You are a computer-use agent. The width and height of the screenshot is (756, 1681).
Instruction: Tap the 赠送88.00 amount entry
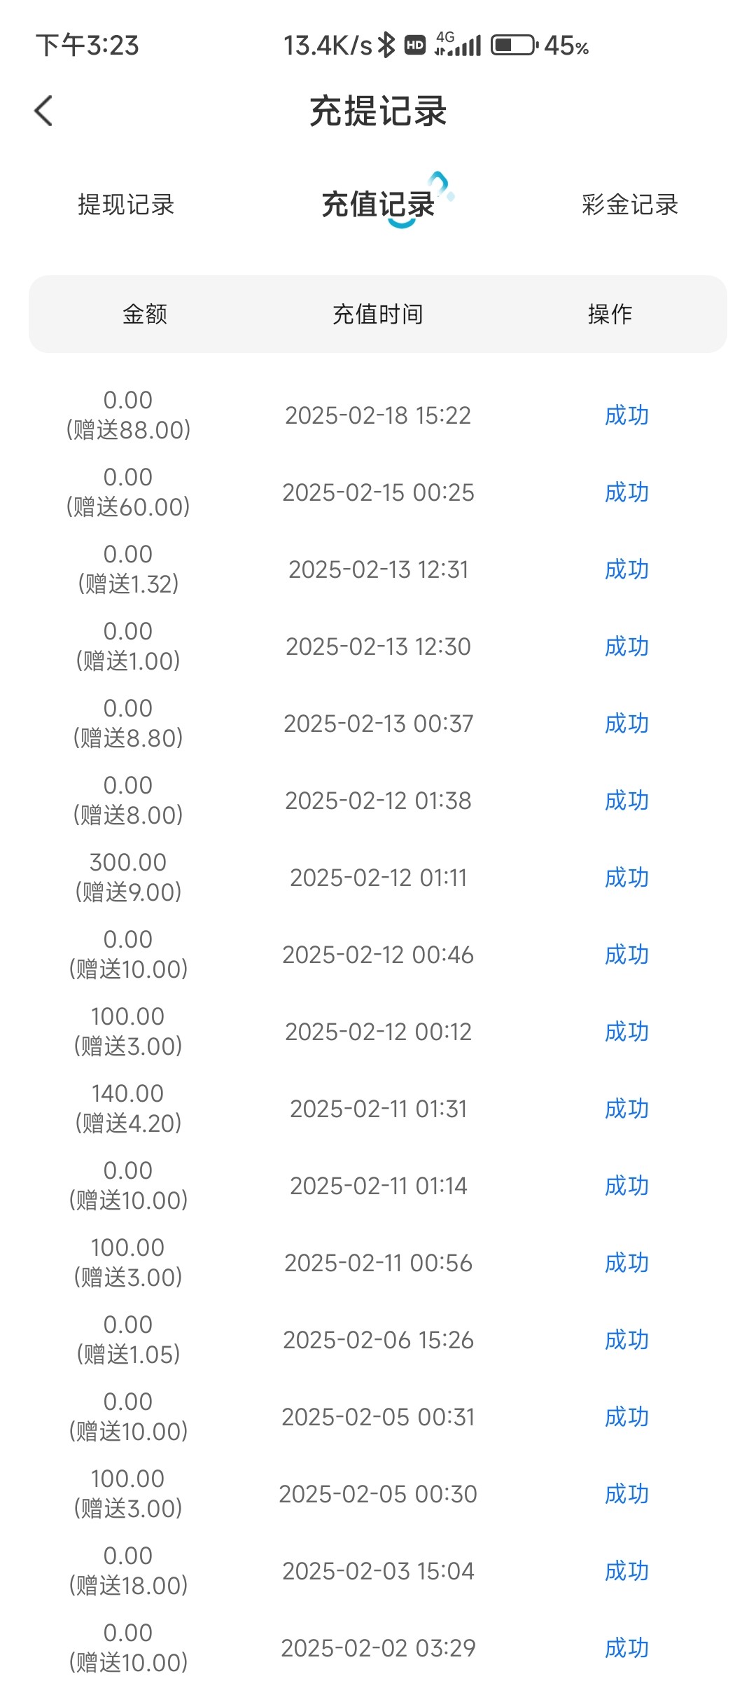pyautogui.click(x=128, y=429)
